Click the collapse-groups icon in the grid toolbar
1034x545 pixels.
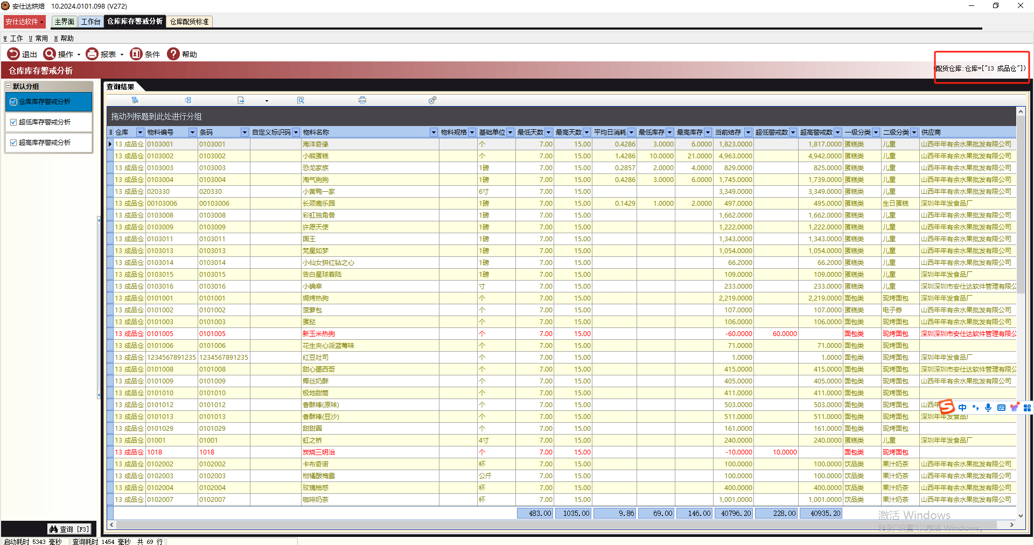pyautogui.click(x=188, y=100)
